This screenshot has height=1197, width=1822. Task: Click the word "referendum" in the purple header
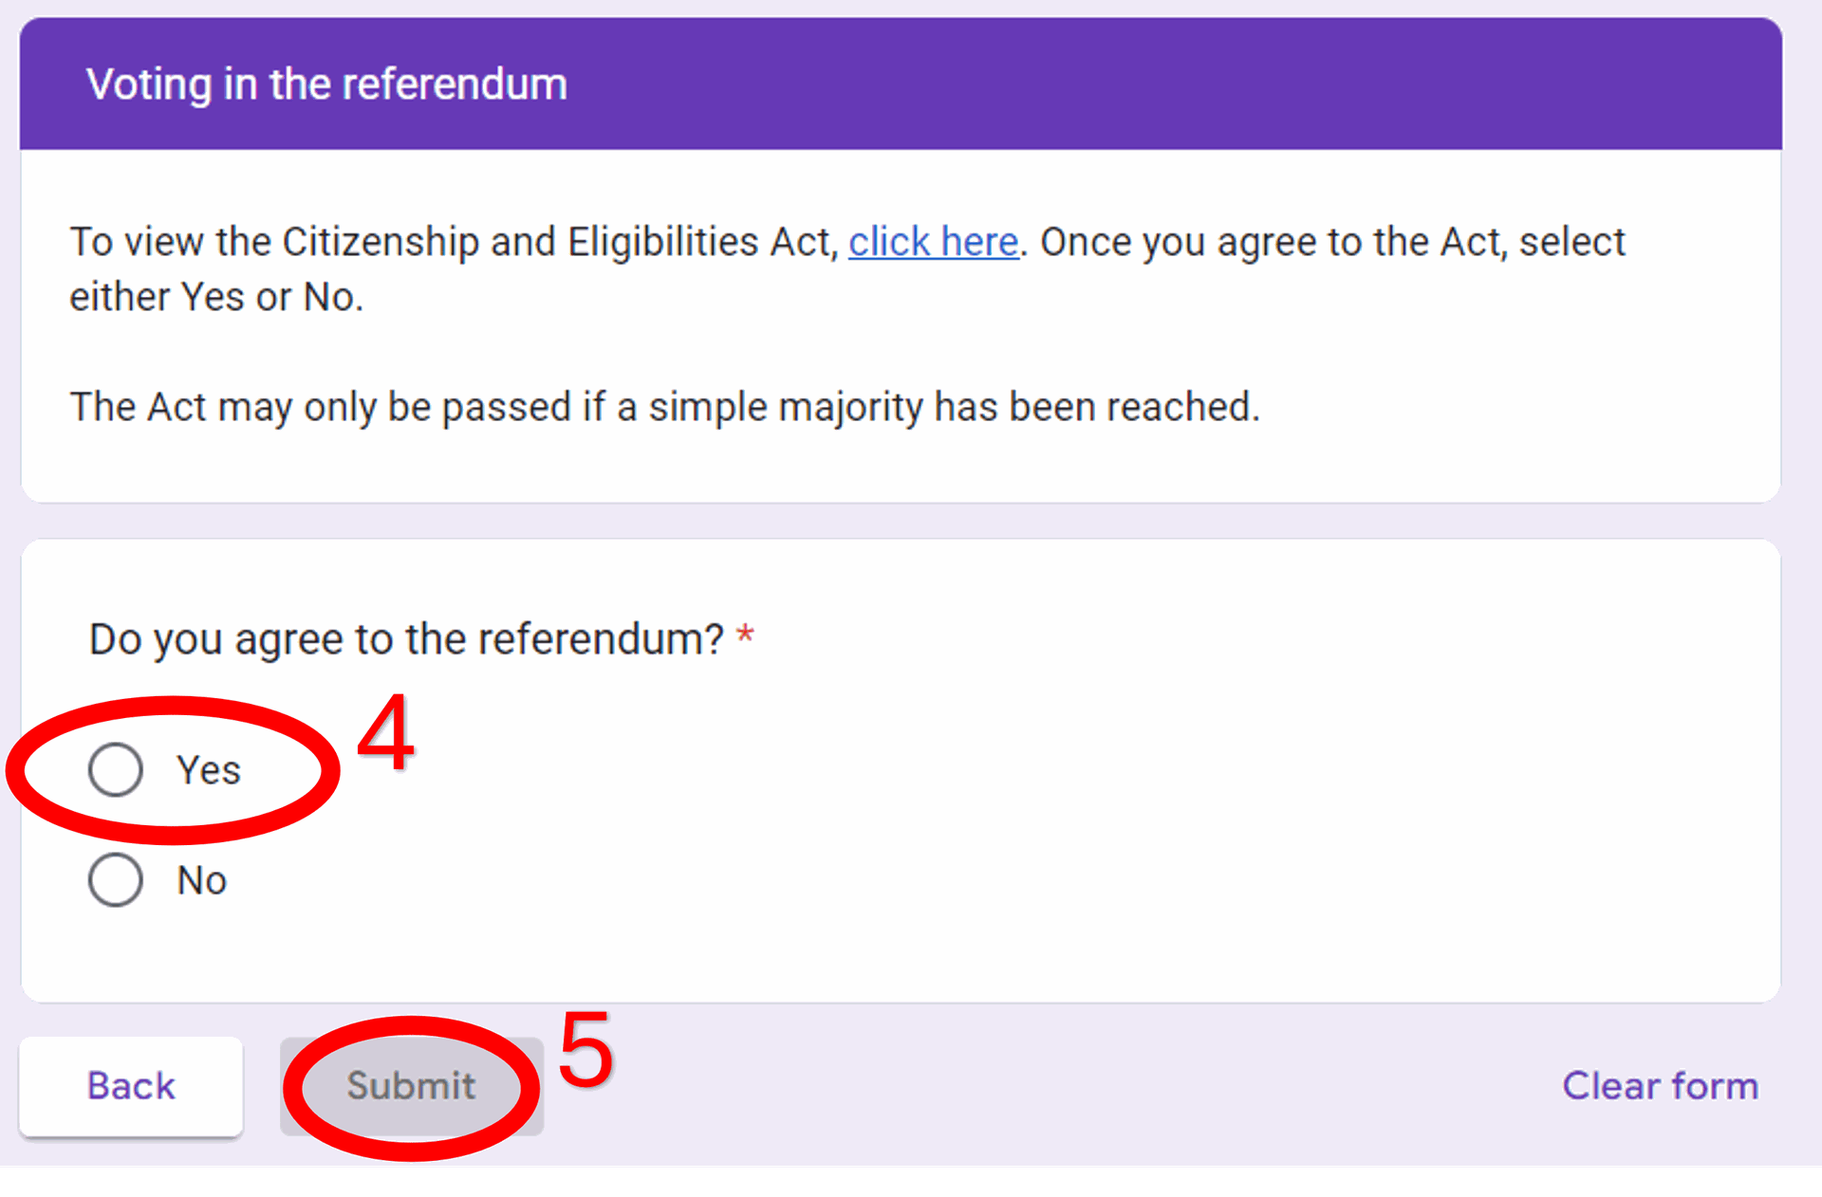[454, 84]
